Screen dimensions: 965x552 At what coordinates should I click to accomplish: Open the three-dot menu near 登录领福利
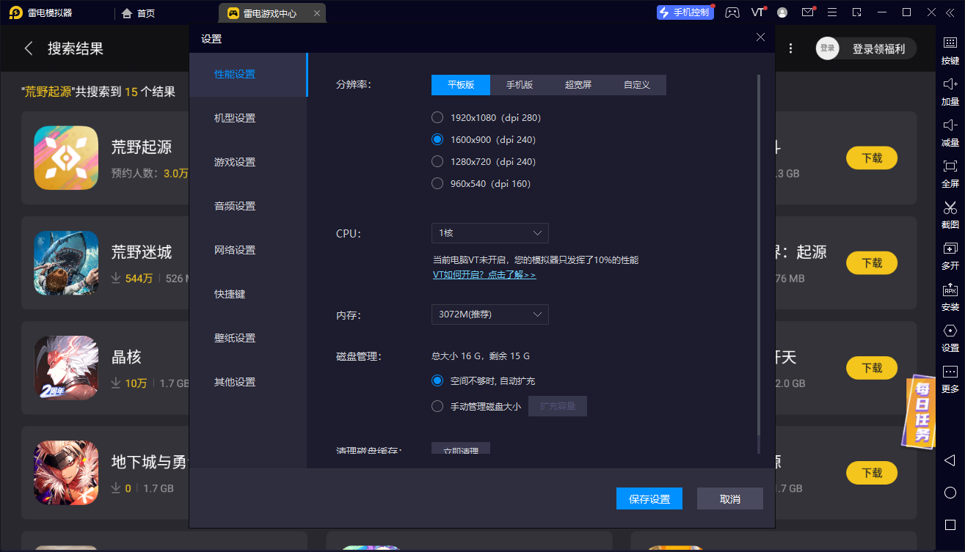click(790, 48)
